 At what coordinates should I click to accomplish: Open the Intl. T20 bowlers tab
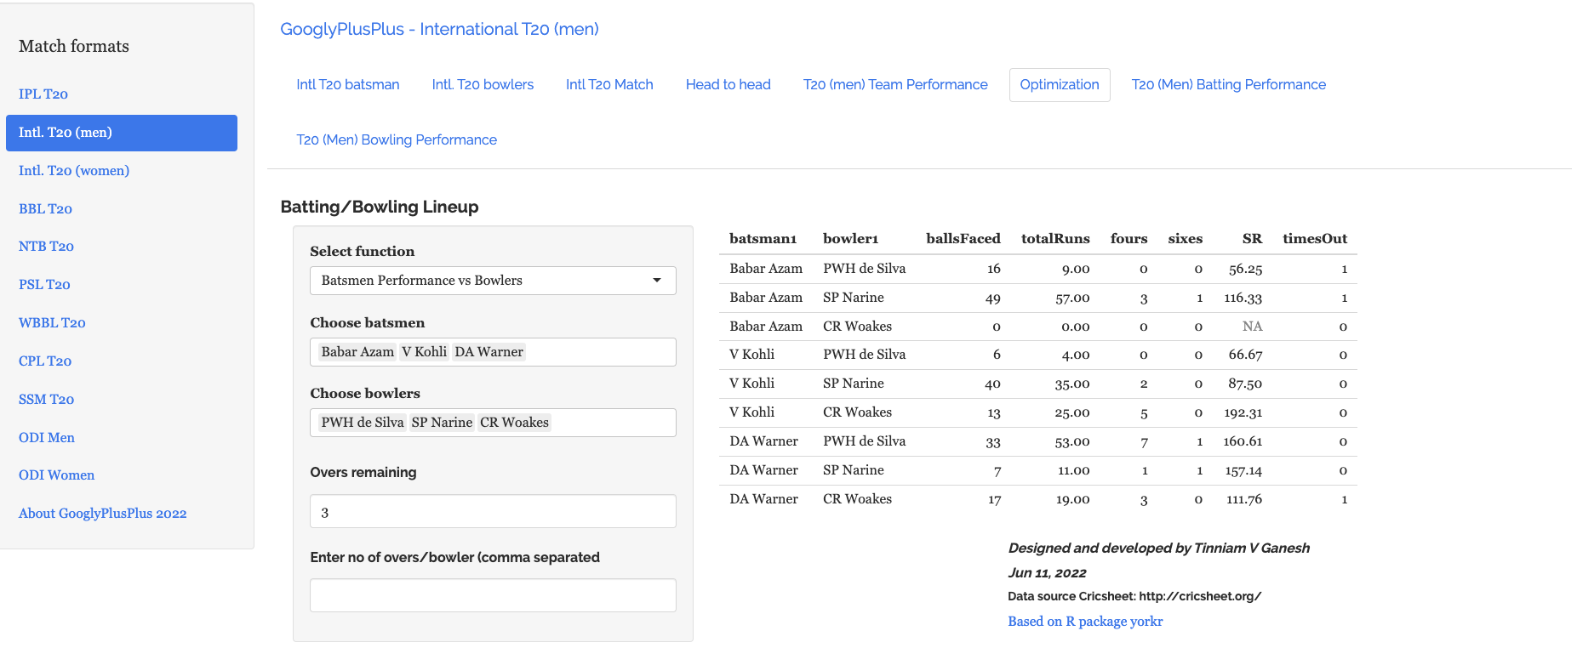[x=483, y=85]
